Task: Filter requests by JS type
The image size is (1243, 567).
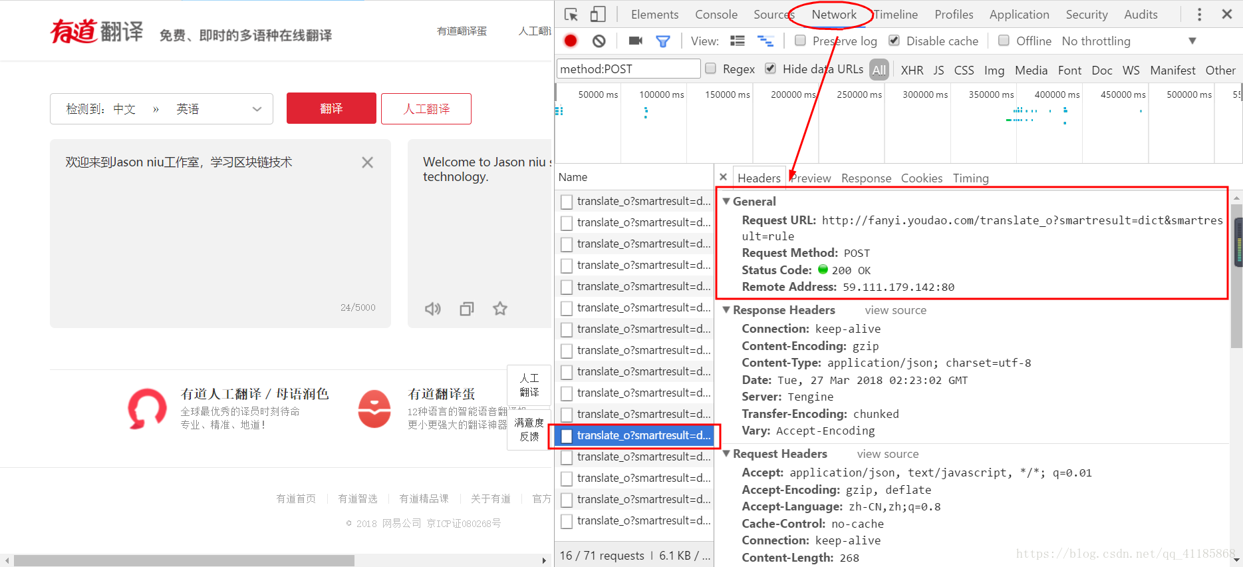Action: [938, 70]
